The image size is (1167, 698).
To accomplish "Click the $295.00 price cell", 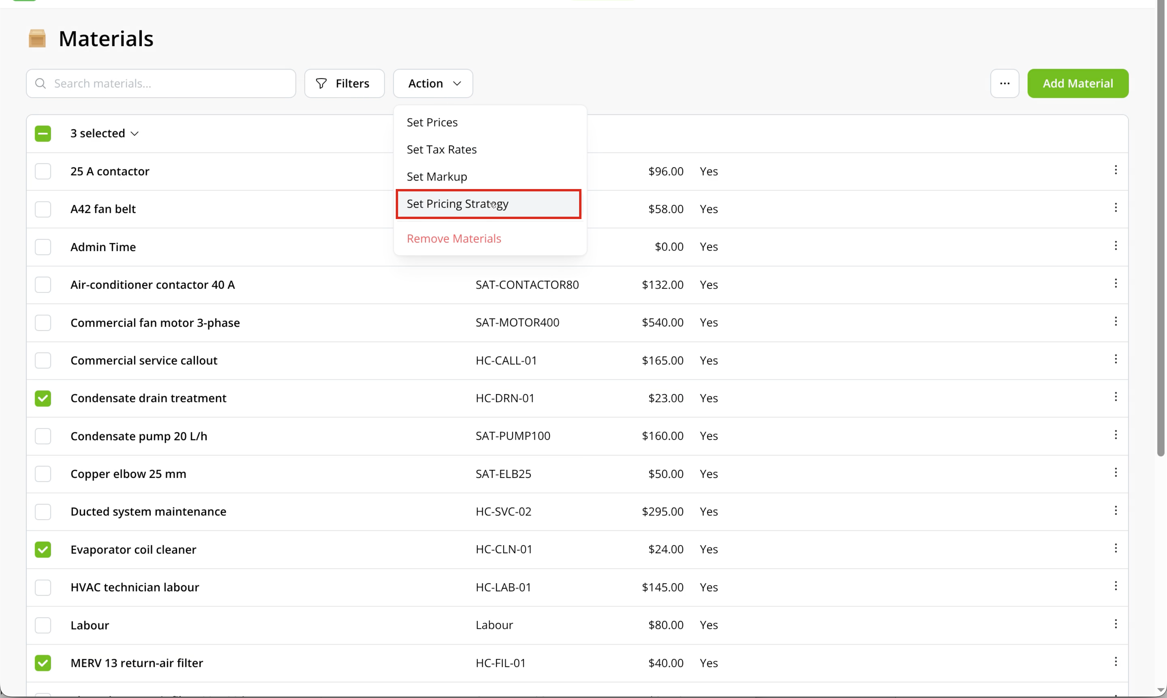I will (663, 512).
